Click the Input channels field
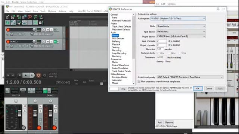 coord(162,41)
